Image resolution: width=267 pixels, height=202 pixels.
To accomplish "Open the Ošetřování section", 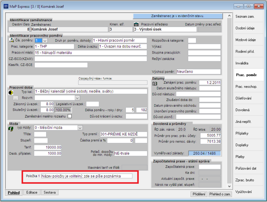I will pyautogui.click(x=248, y=98).
